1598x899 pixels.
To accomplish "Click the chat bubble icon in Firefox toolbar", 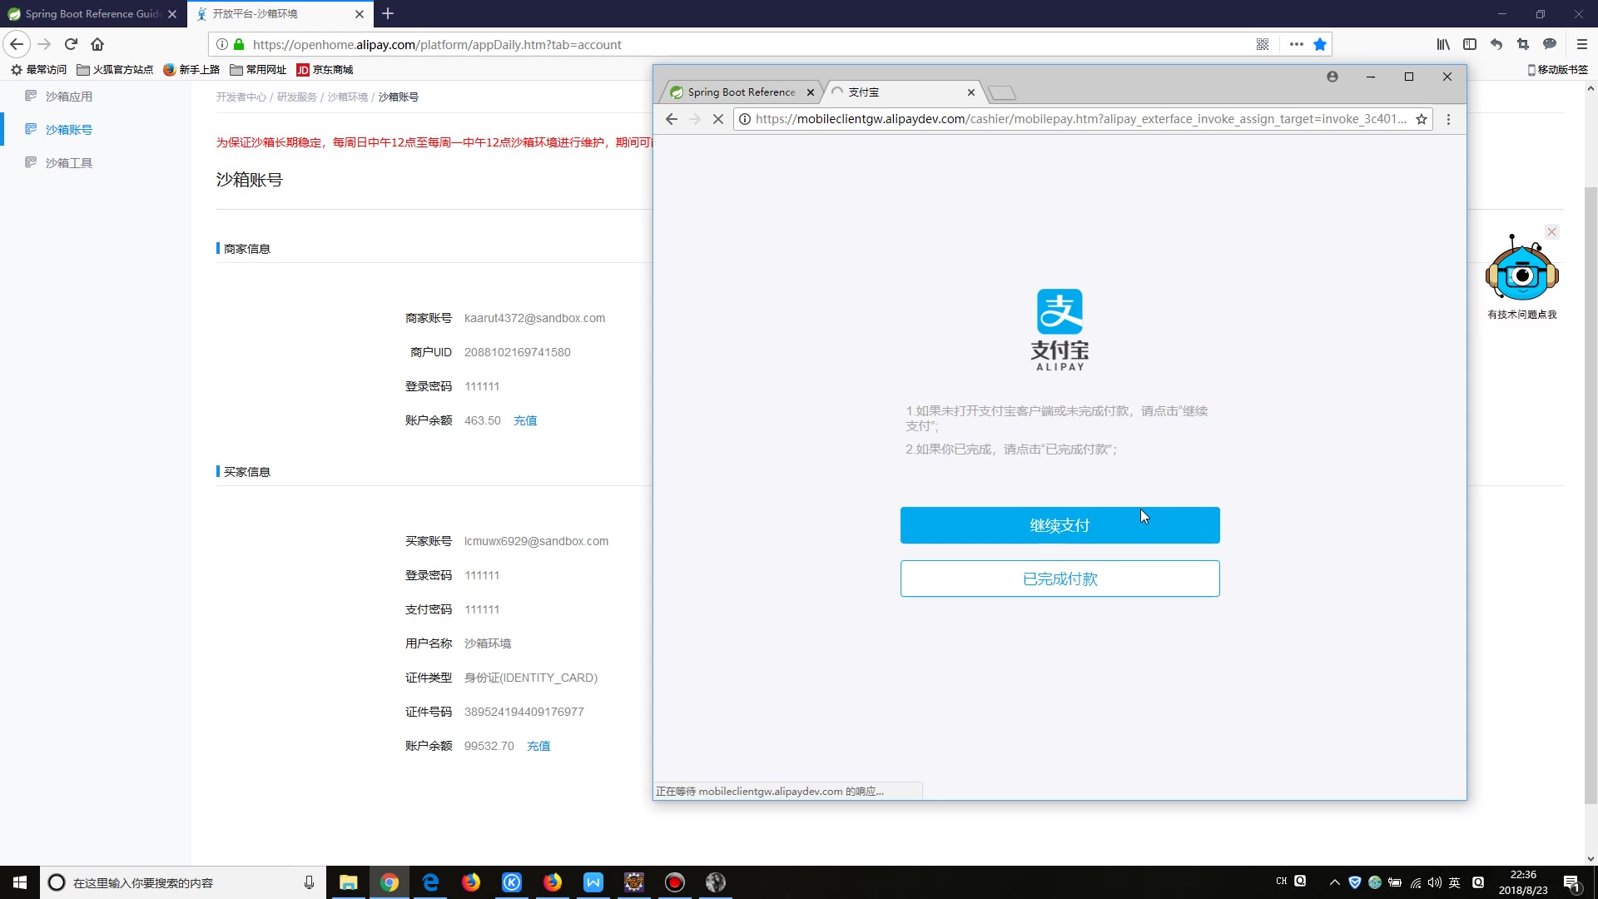I will pyautogui.click(x=1550, y=44).
